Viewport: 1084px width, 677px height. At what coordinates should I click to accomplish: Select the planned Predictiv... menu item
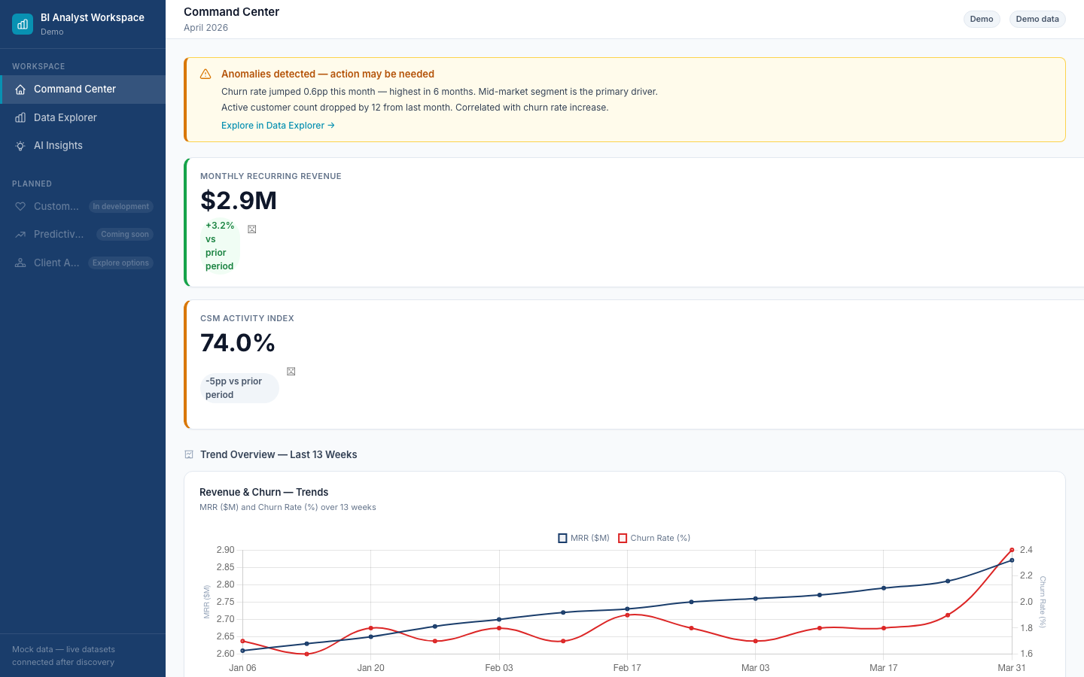pos(83,235)
